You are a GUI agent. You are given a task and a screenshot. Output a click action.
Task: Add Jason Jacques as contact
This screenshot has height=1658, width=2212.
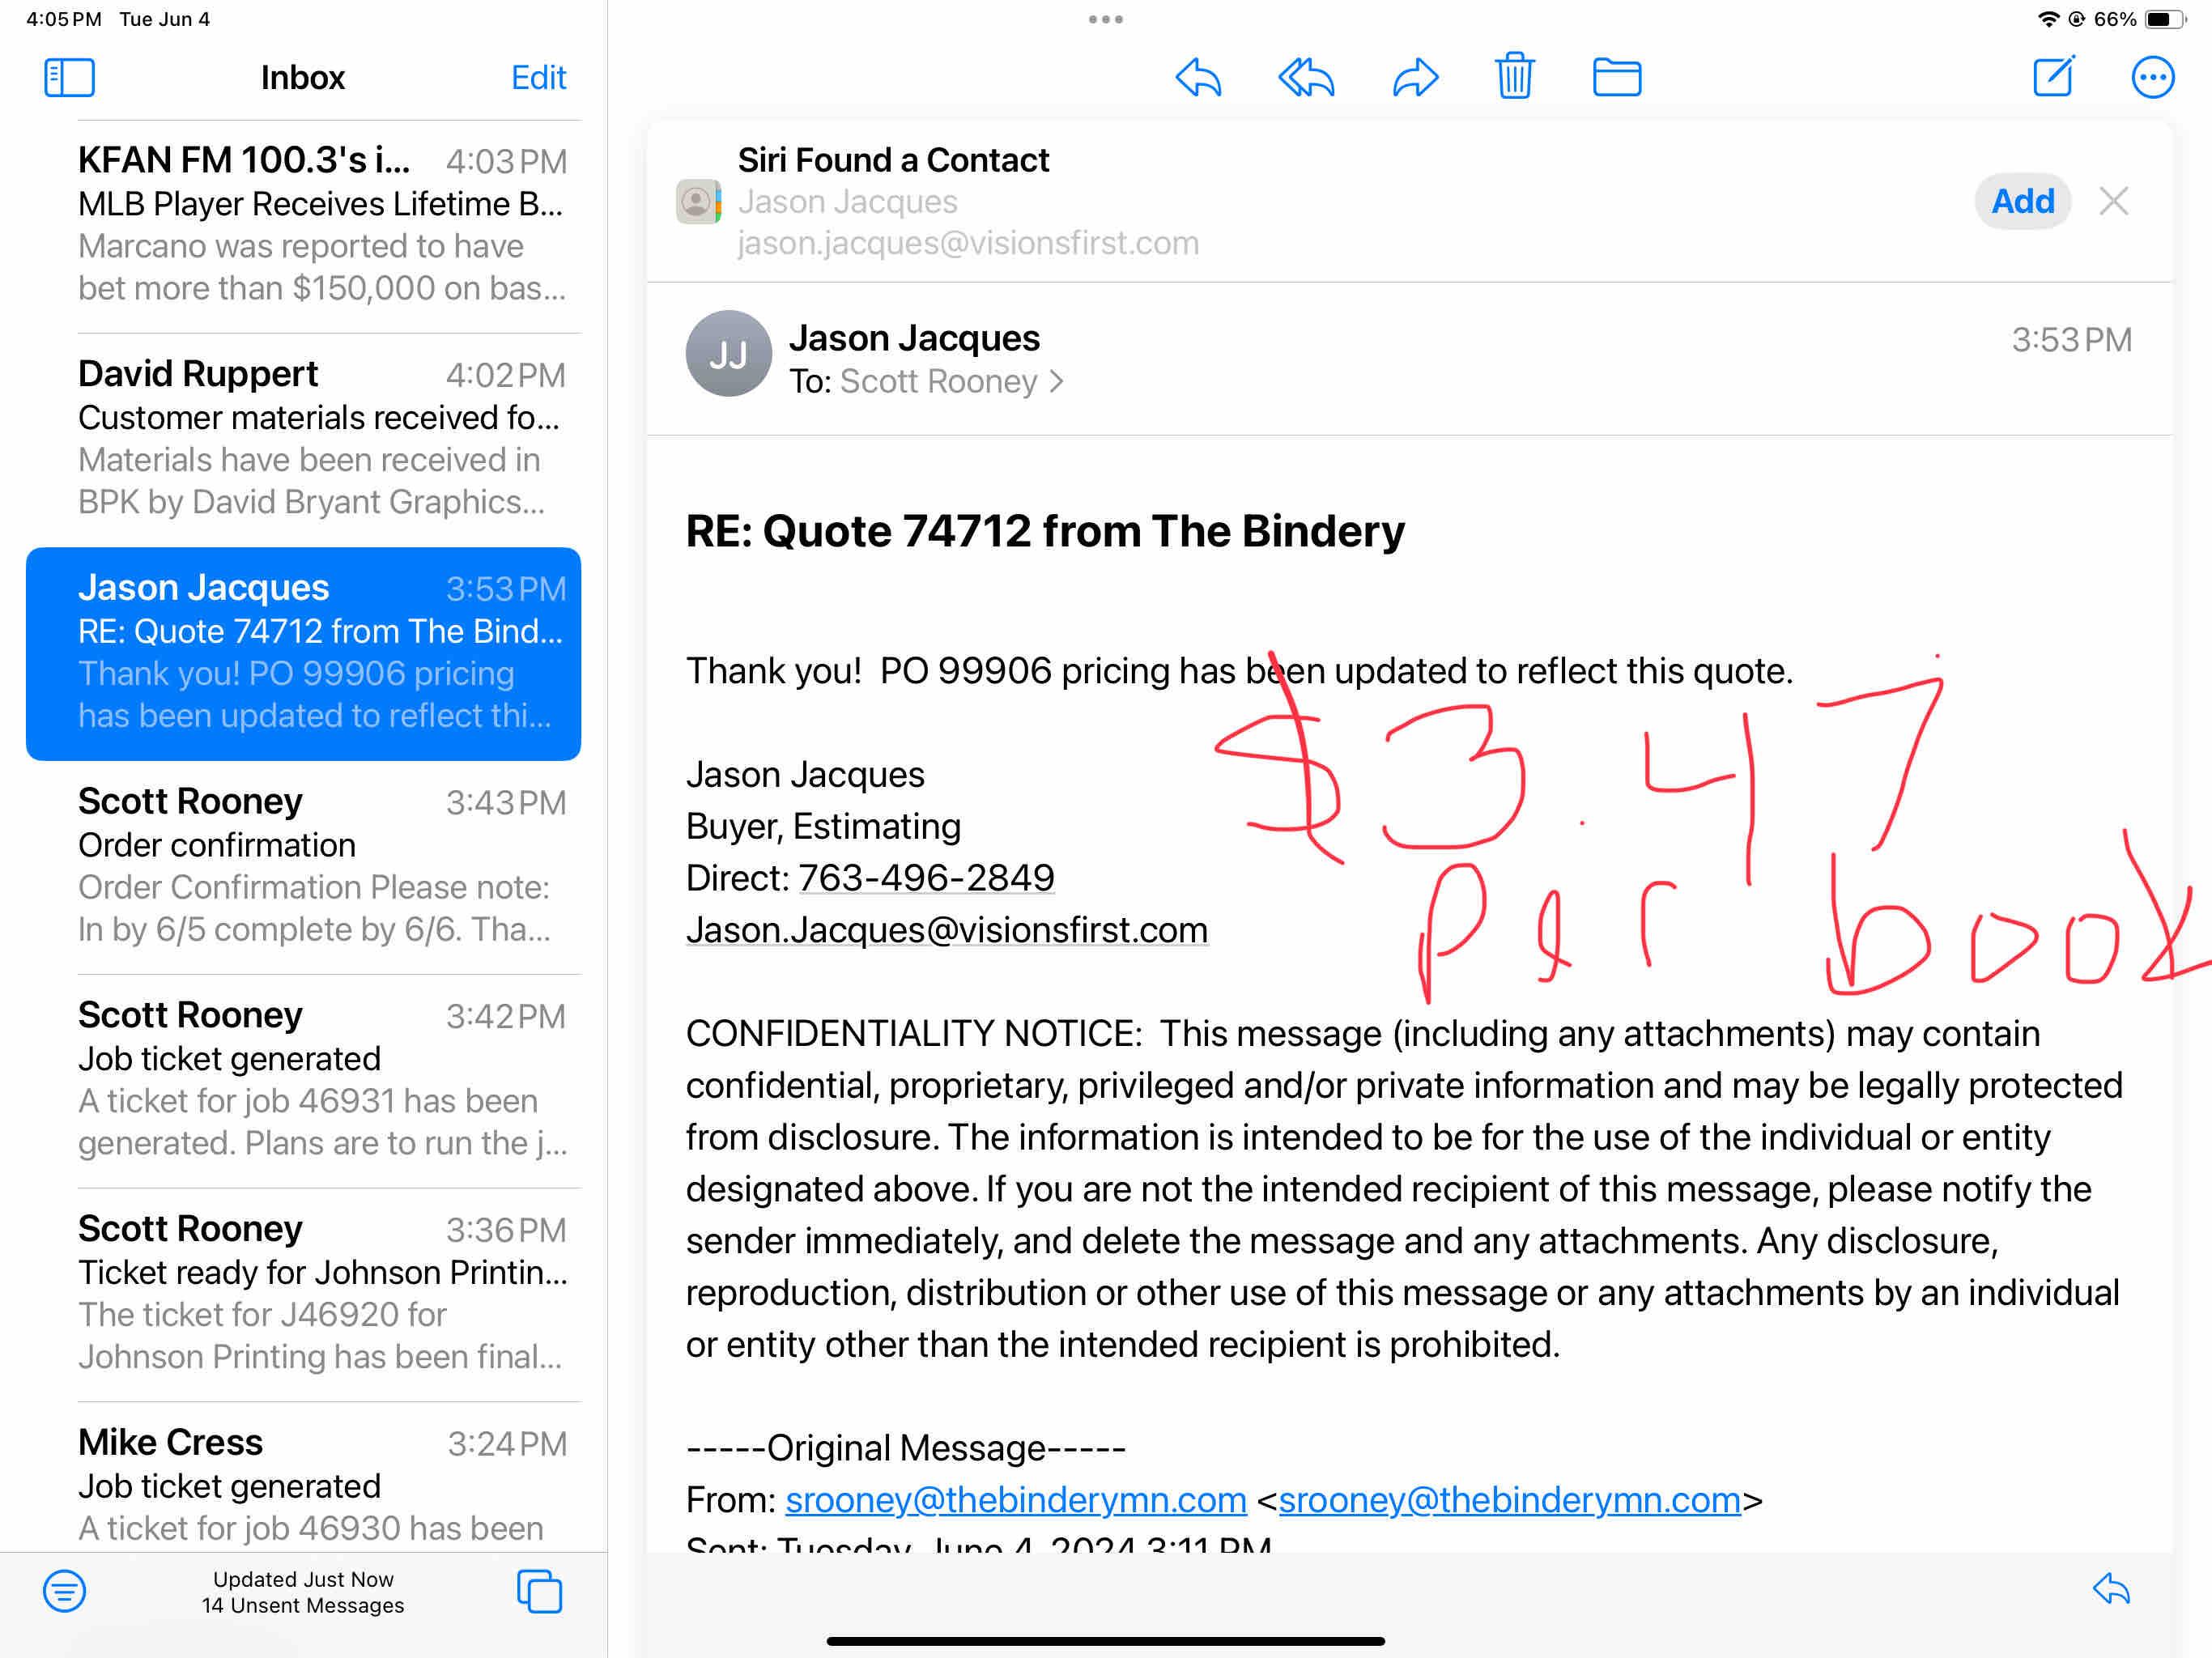[x=2021, y=201]
